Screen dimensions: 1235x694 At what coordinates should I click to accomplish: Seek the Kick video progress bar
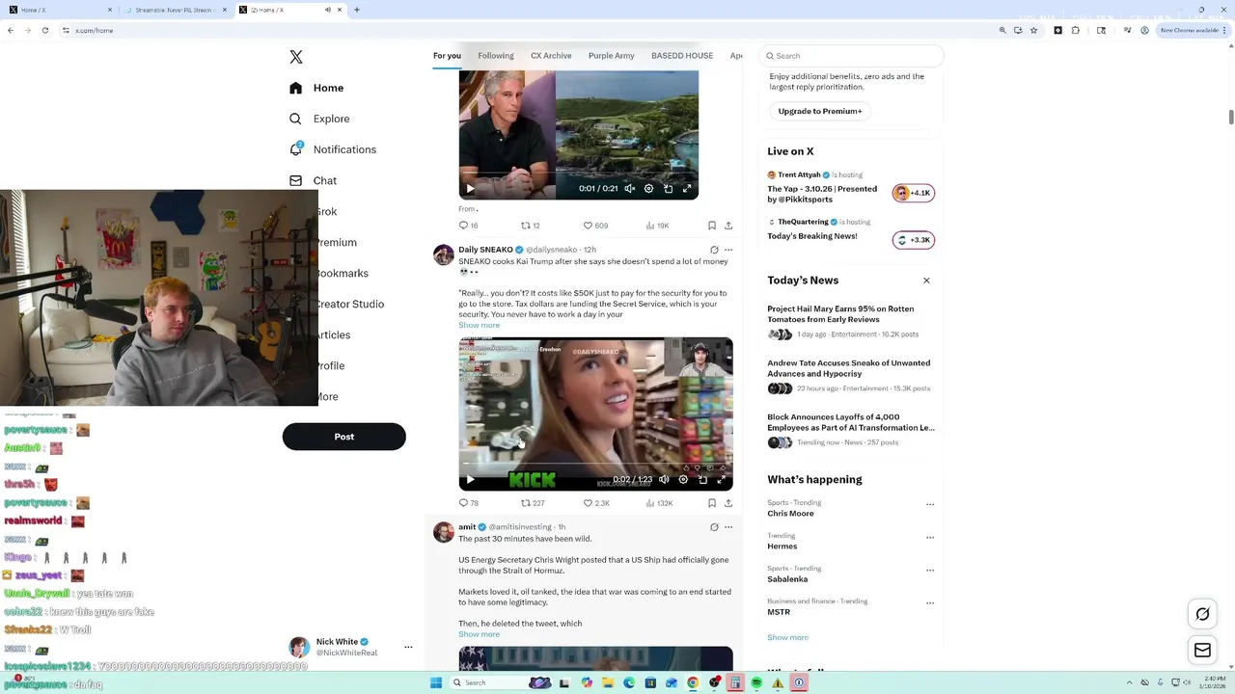click(x=595, y=464)
